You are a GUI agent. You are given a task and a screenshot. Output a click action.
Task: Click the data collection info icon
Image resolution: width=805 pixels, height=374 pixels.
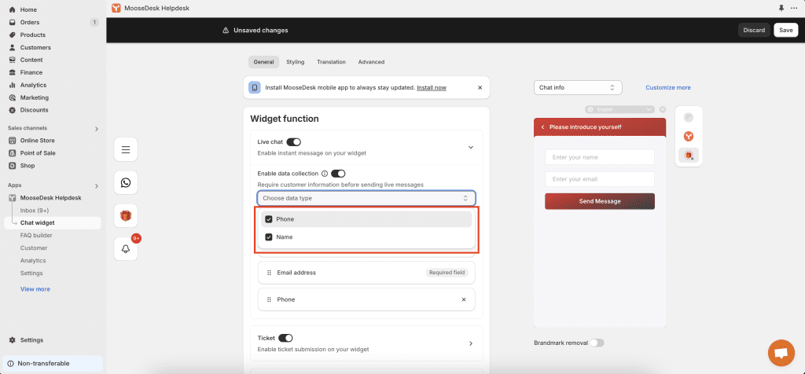(x=325, y=174)
